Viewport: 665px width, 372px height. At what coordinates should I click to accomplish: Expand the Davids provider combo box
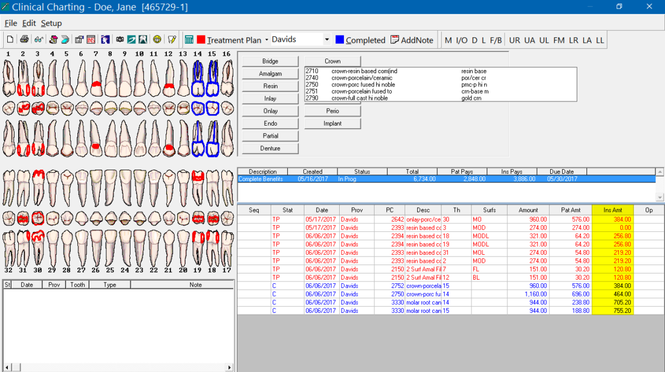click(x=326, y=39)
